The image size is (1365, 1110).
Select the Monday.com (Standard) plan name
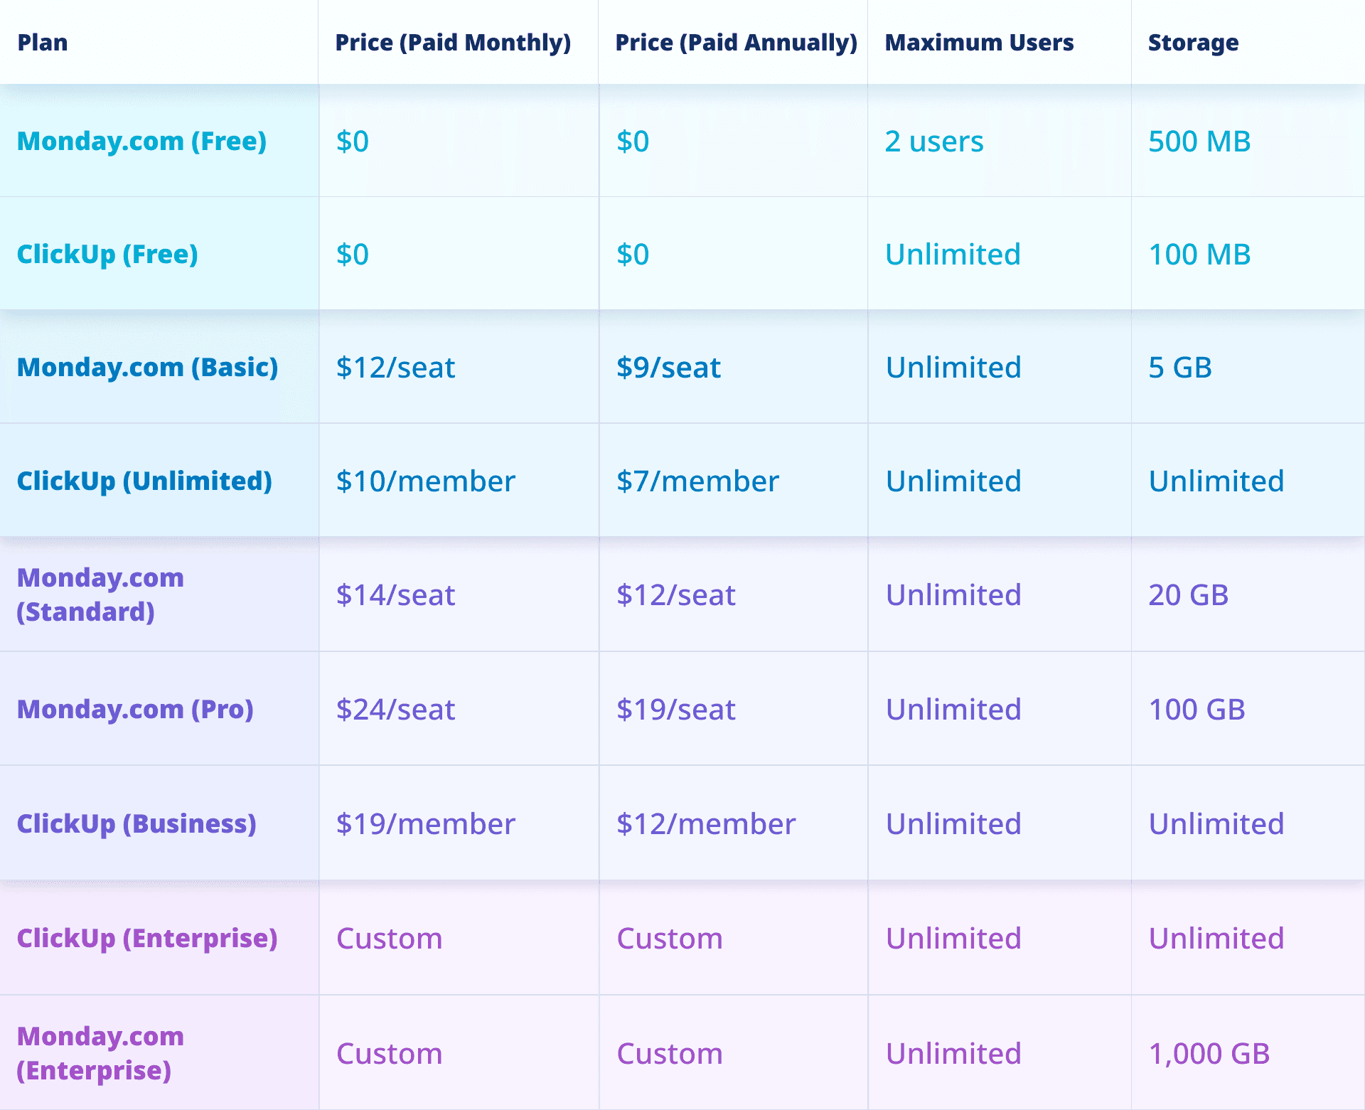(x=100, y=594)
